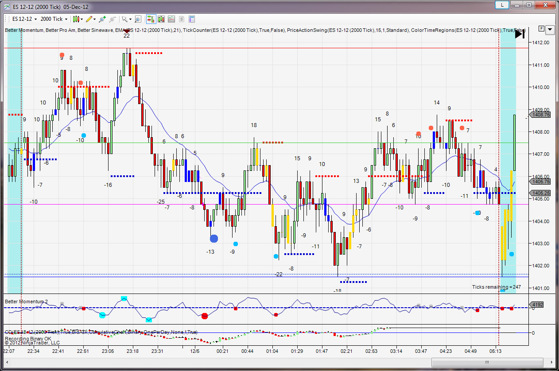
Task: Expand the down-arrow menu beside F
Action: pyautogui.click(x=550, y=30)
